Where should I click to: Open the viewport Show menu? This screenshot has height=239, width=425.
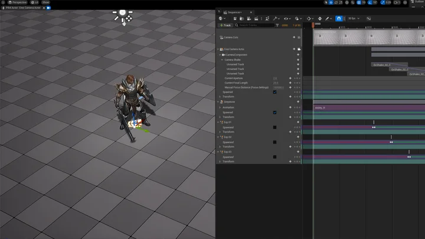pyautogui.click(x=45, y=2)
